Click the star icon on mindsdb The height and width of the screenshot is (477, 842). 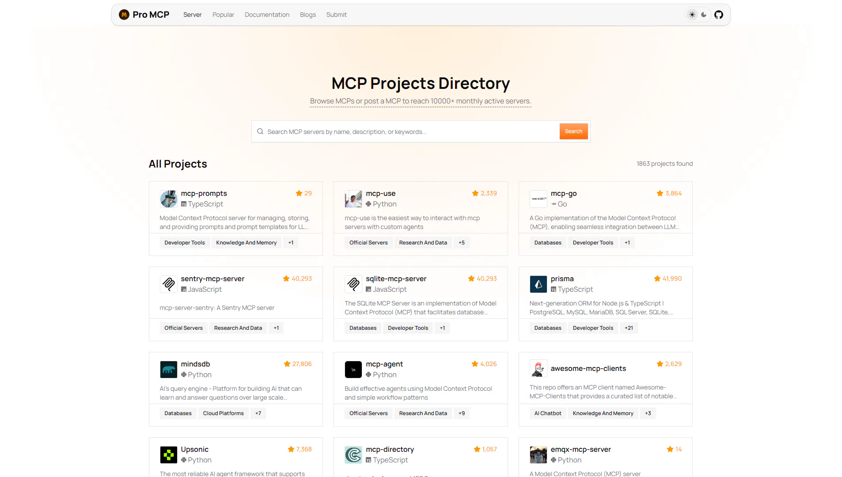pyautogui.click(x=287, y=364)
